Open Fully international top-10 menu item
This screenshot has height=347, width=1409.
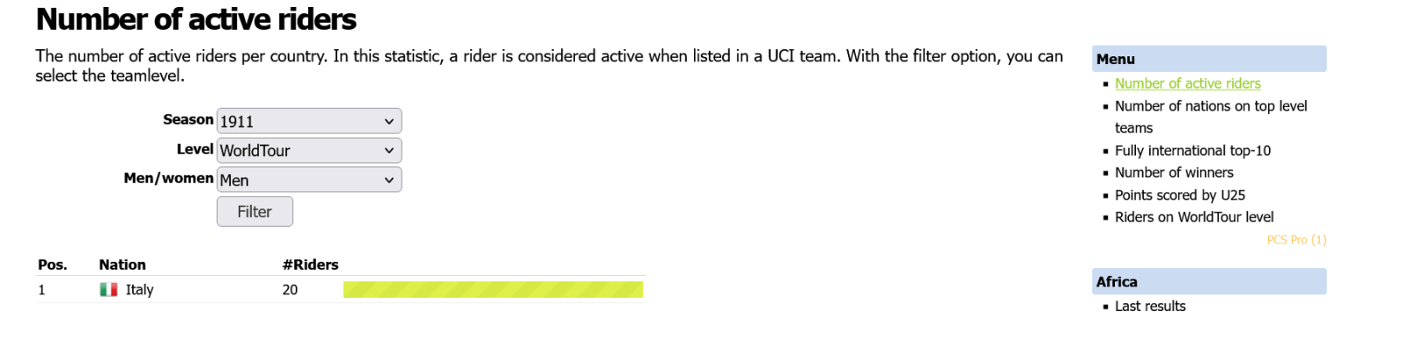1192,150
